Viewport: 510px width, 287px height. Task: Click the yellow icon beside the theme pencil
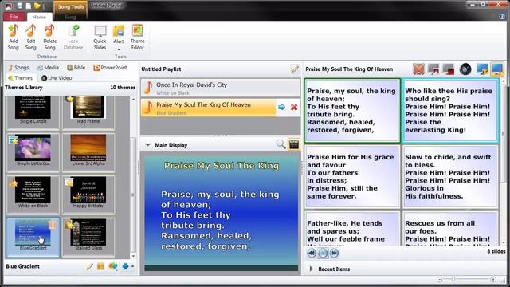(x=101, y=266)
